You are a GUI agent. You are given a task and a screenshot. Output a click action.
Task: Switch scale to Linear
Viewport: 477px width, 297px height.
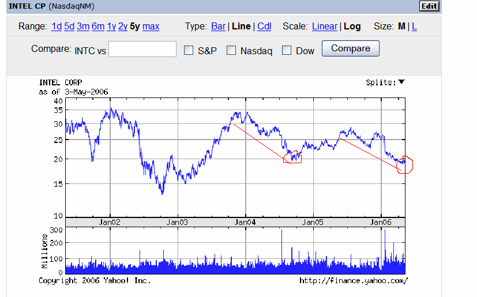pos(325,27)
